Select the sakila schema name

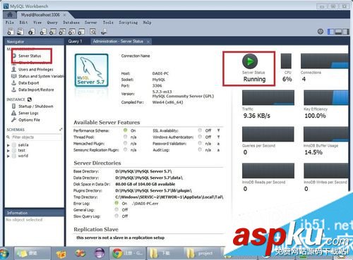pos(23,145)
